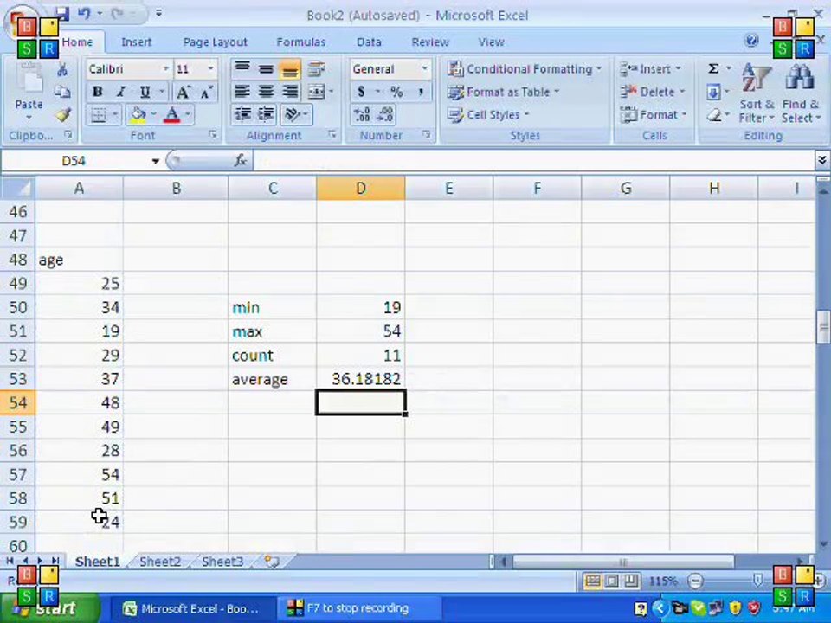Open Name Box dropdown arrow
Image resolution: width=831 pixels, height=623 pixels.
pyautogui.click(x=155, y=161)
